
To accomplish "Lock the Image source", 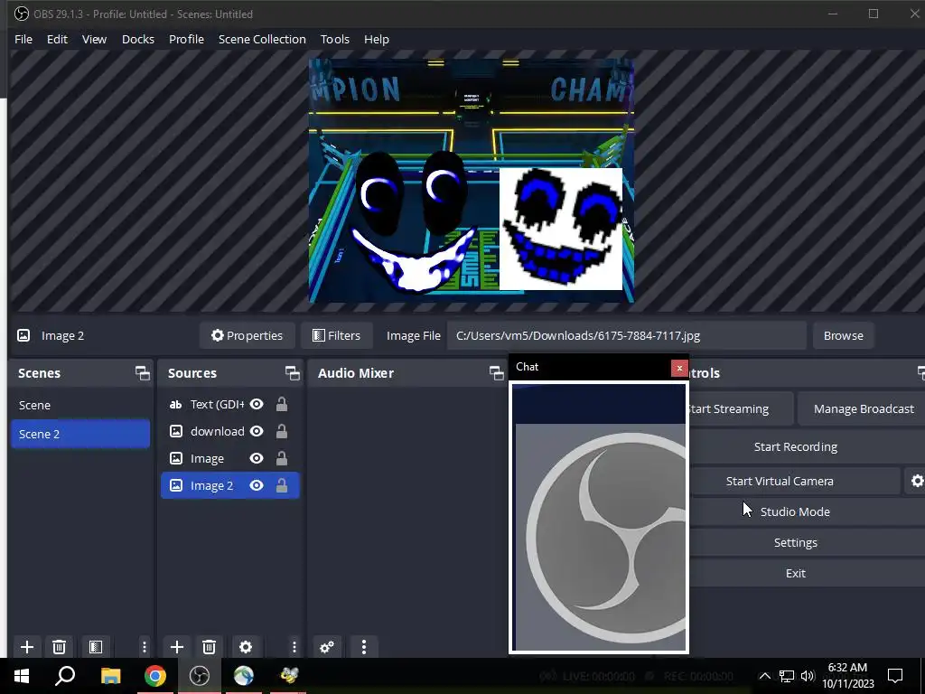I will [282, 458].
